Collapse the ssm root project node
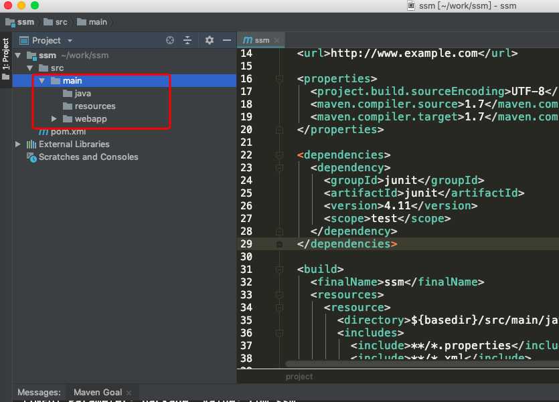This screenshot has height=402, width=559. tap(18, 56)
